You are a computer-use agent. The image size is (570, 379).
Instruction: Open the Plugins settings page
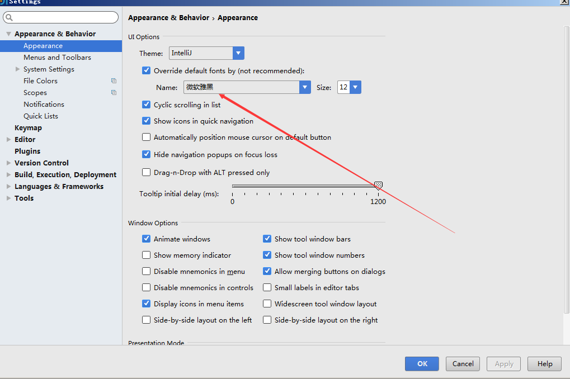point(27,151)
